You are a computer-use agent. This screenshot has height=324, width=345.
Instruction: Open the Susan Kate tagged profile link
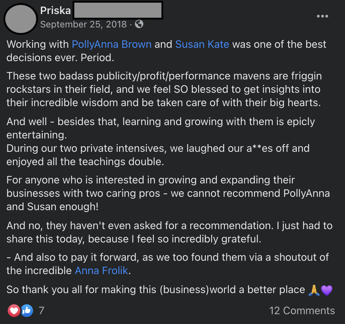coord(202,45)
